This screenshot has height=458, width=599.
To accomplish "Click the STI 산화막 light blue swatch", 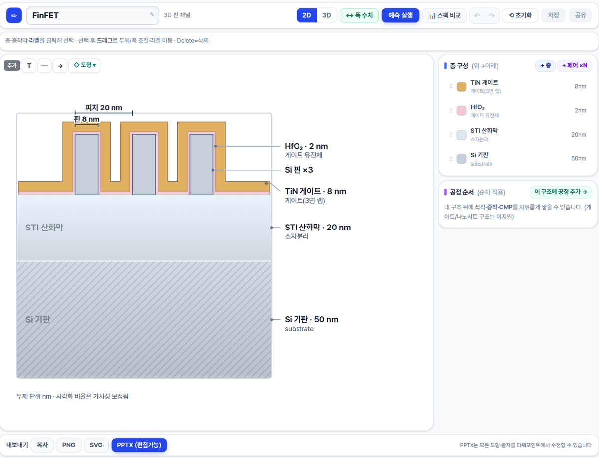I will 461,135.
